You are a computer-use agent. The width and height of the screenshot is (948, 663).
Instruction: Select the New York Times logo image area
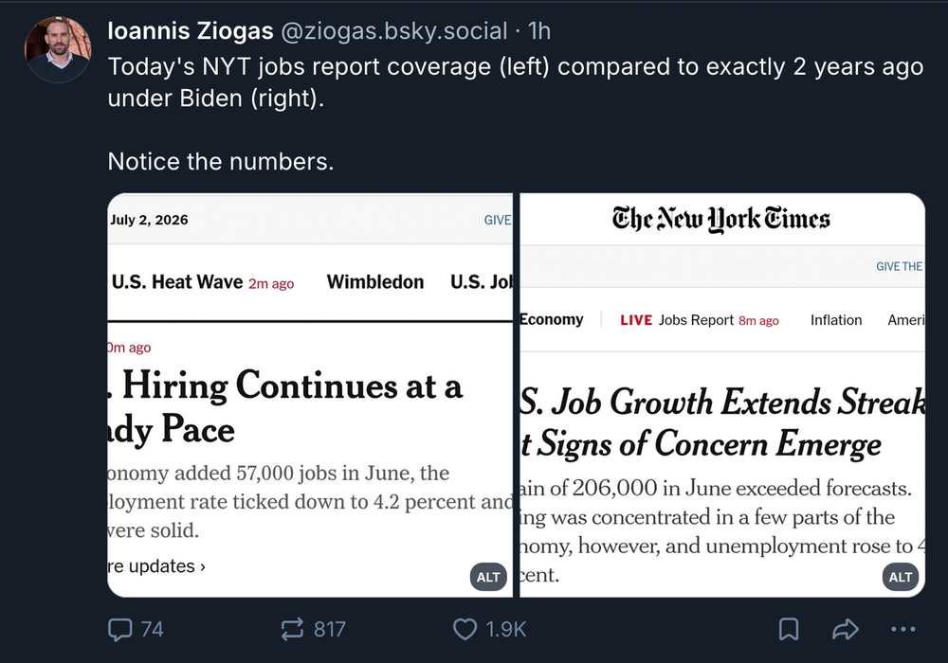[x=720, y=219]
